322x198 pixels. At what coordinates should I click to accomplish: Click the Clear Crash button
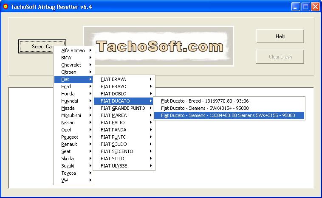[280, 56]
